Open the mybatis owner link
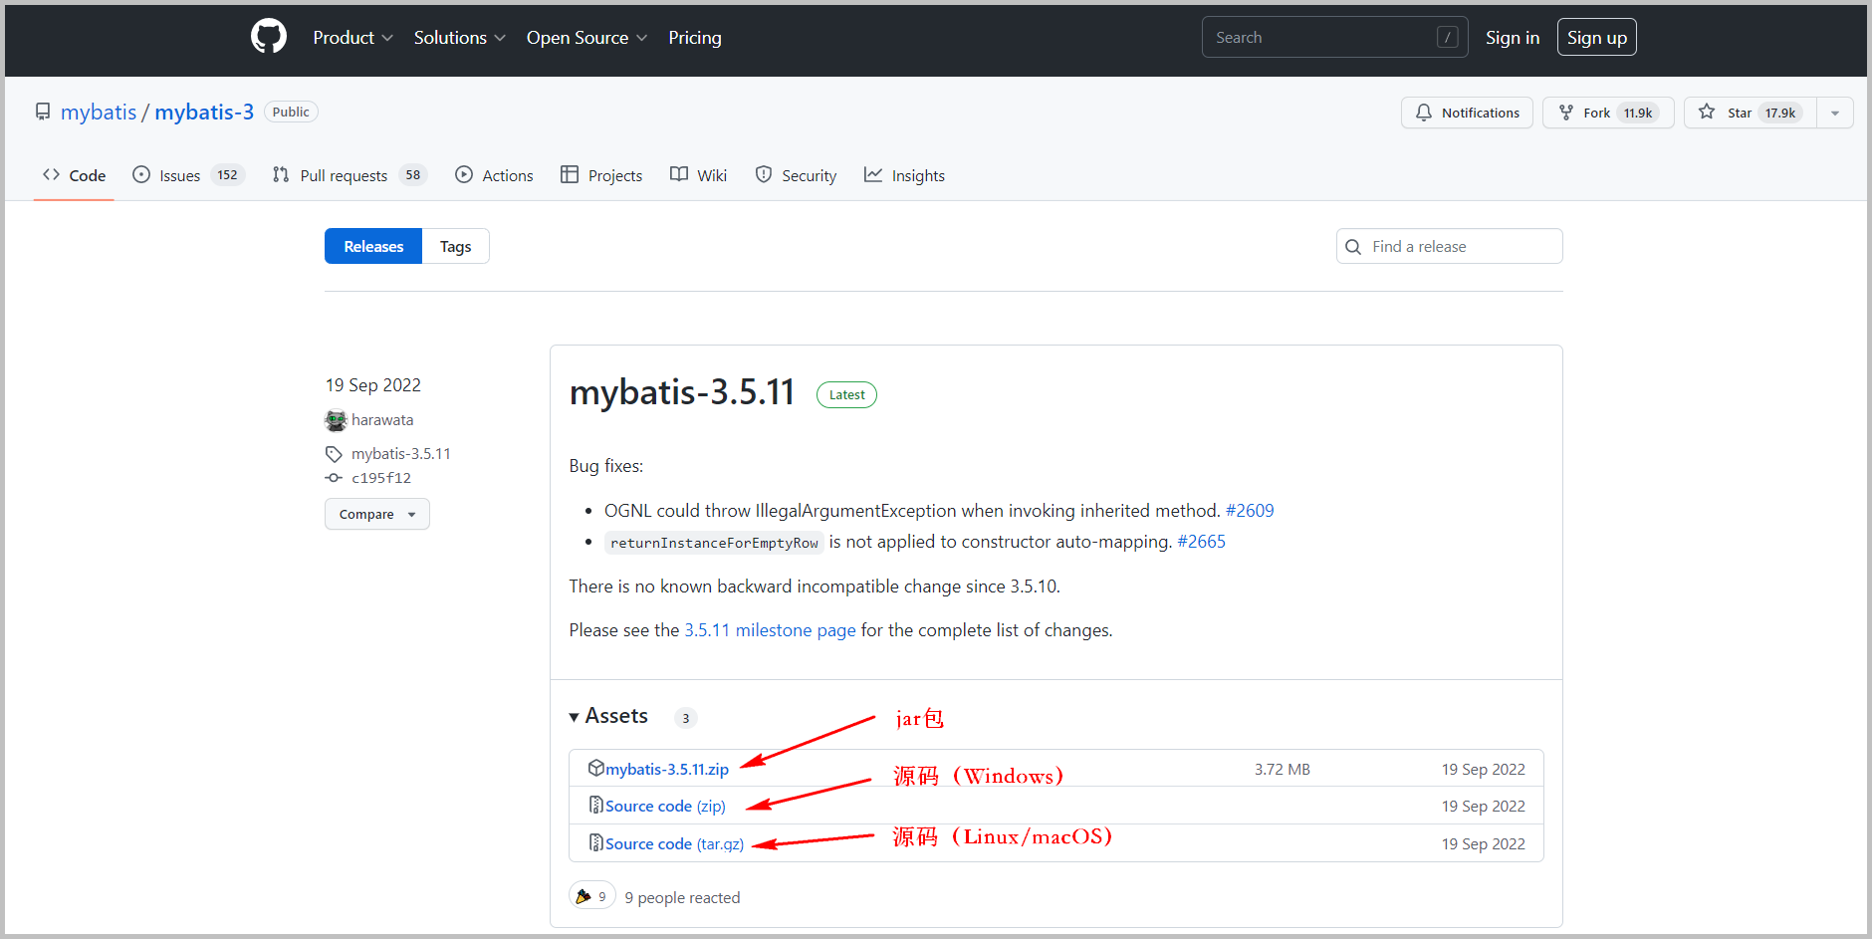The image size is (1872, 939). pyautogui.click(x=99, y=112)
